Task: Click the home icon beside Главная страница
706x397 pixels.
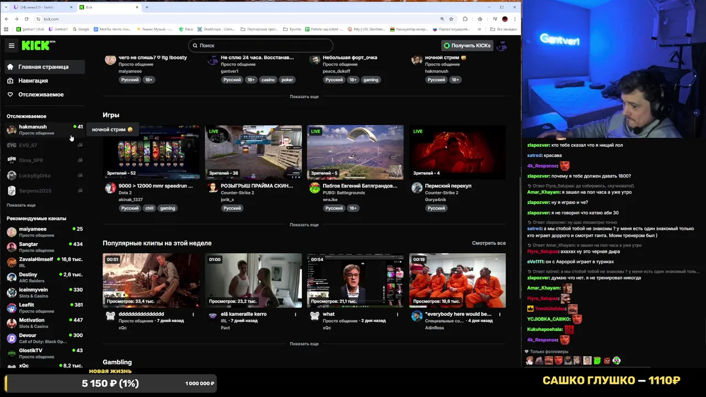Action: (10, 67)
